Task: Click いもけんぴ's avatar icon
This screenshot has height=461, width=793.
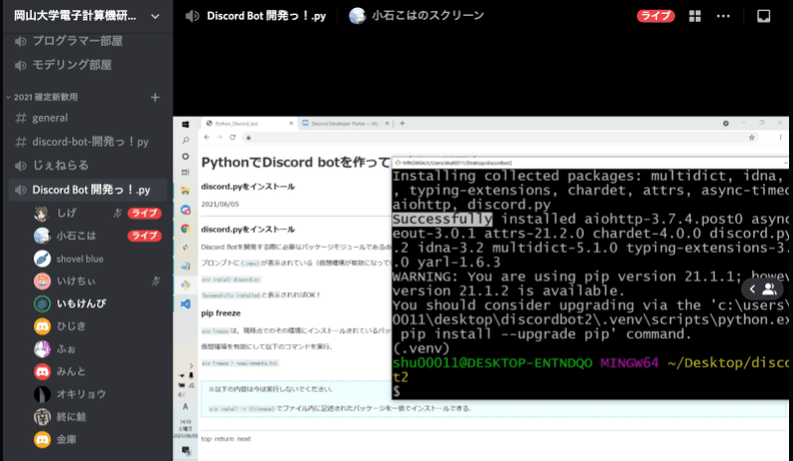Action: pos(42,302)
